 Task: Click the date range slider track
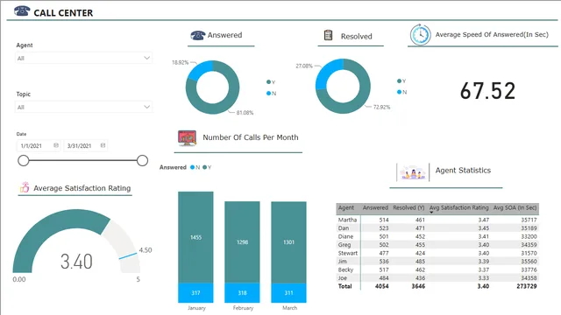(82, 161)
